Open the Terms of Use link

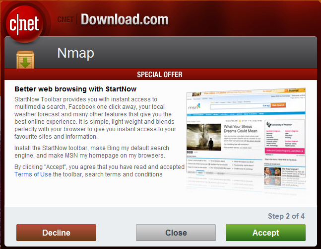pyautogui.click(x=33, y=174)
